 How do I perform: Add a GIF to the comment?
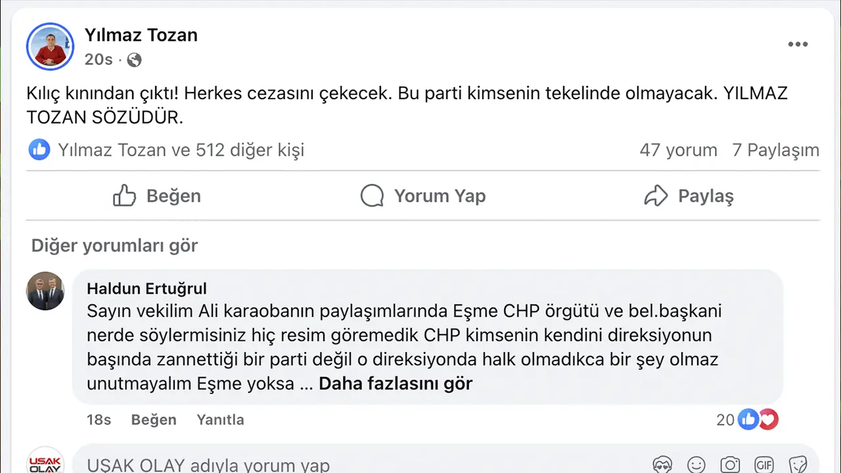(763, 465)
